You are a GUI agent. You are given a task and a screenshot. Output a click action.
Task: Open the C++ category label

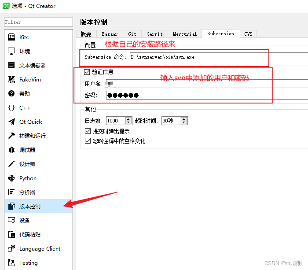pos(25,108)
